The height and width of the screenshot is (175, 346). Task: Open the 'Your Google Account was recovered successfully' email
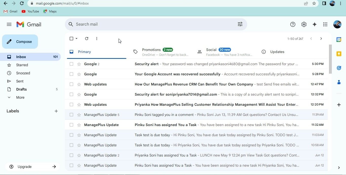point(196,74)
